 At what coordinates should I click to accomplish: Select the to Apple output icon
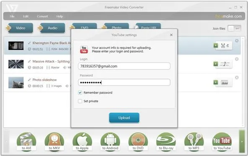[x=82, y=142]
